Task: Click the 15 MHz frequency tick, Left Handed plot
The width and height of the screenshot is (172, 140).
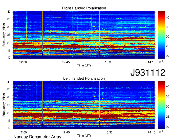Action: [9, 121]
